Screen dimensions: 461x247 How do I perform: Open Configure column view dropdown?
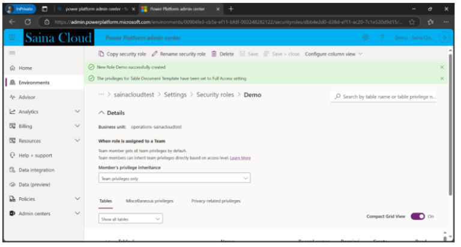[333, 54]
